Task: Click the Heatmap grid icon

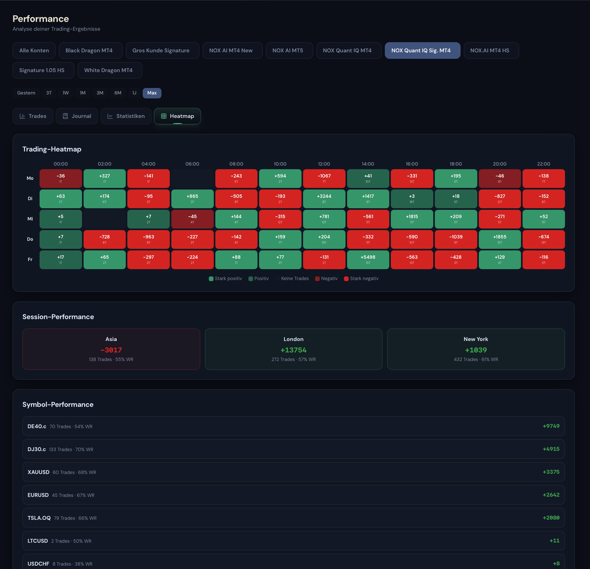Action: pos(164,116)
